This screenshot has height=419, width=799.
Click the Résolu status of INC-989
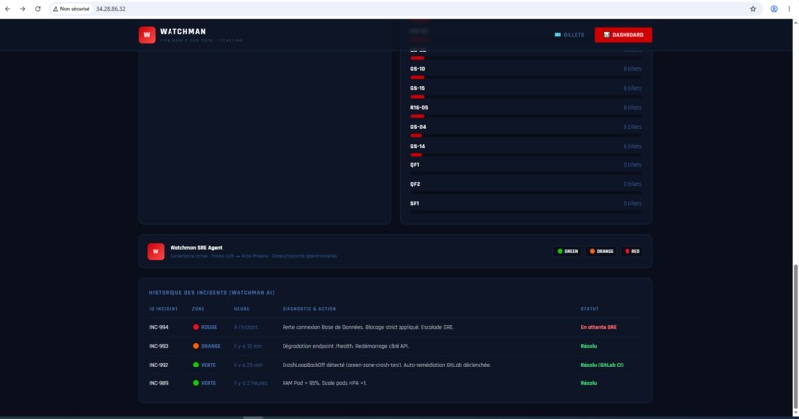(589, 383)
